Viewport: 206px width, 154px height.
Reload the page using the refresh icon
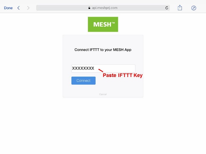[167, 8]
